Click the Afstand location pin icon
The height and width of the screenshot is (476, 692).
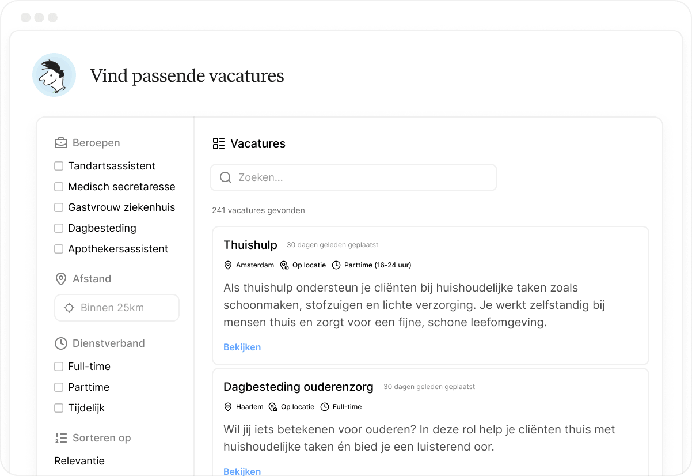click(x=60, y=279)
